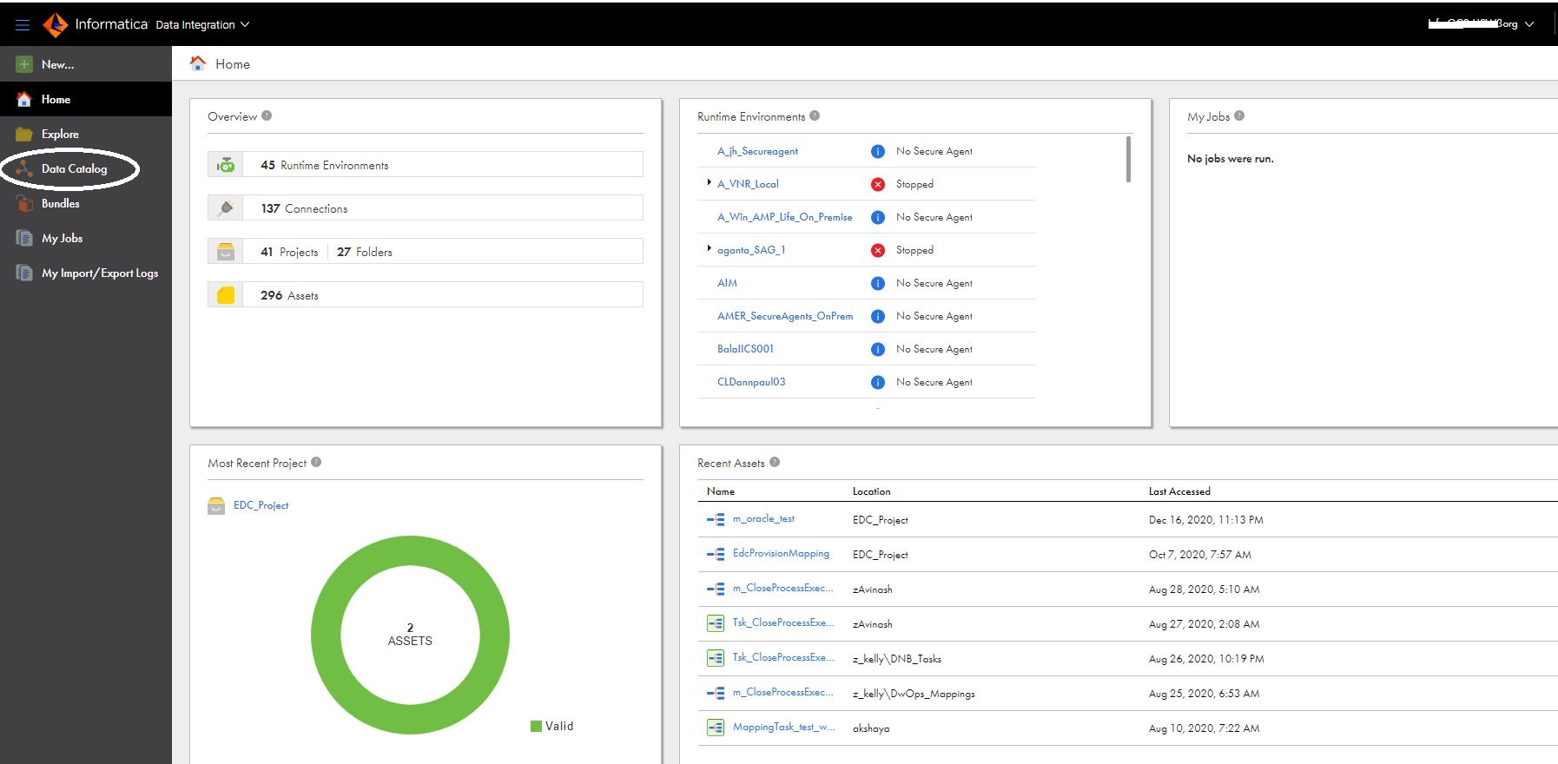Click the Bundles box icon
The width and height of the screenshot is (1558, 764).
coord(24,203)
